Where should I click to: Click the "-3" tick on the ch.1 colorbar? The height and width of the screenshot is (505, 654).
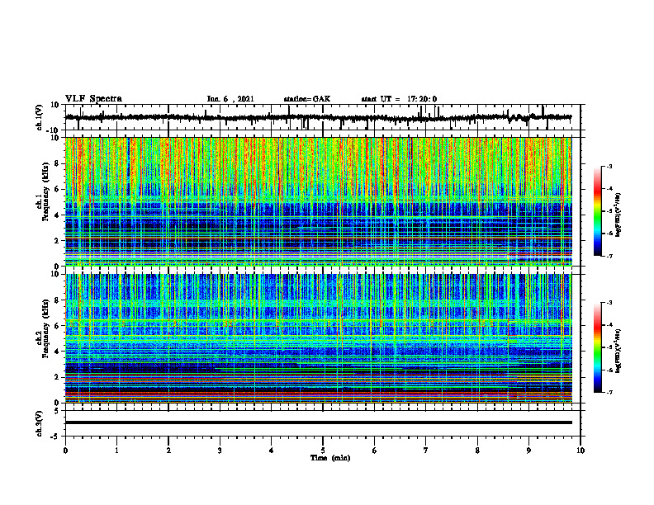[609, 166]
